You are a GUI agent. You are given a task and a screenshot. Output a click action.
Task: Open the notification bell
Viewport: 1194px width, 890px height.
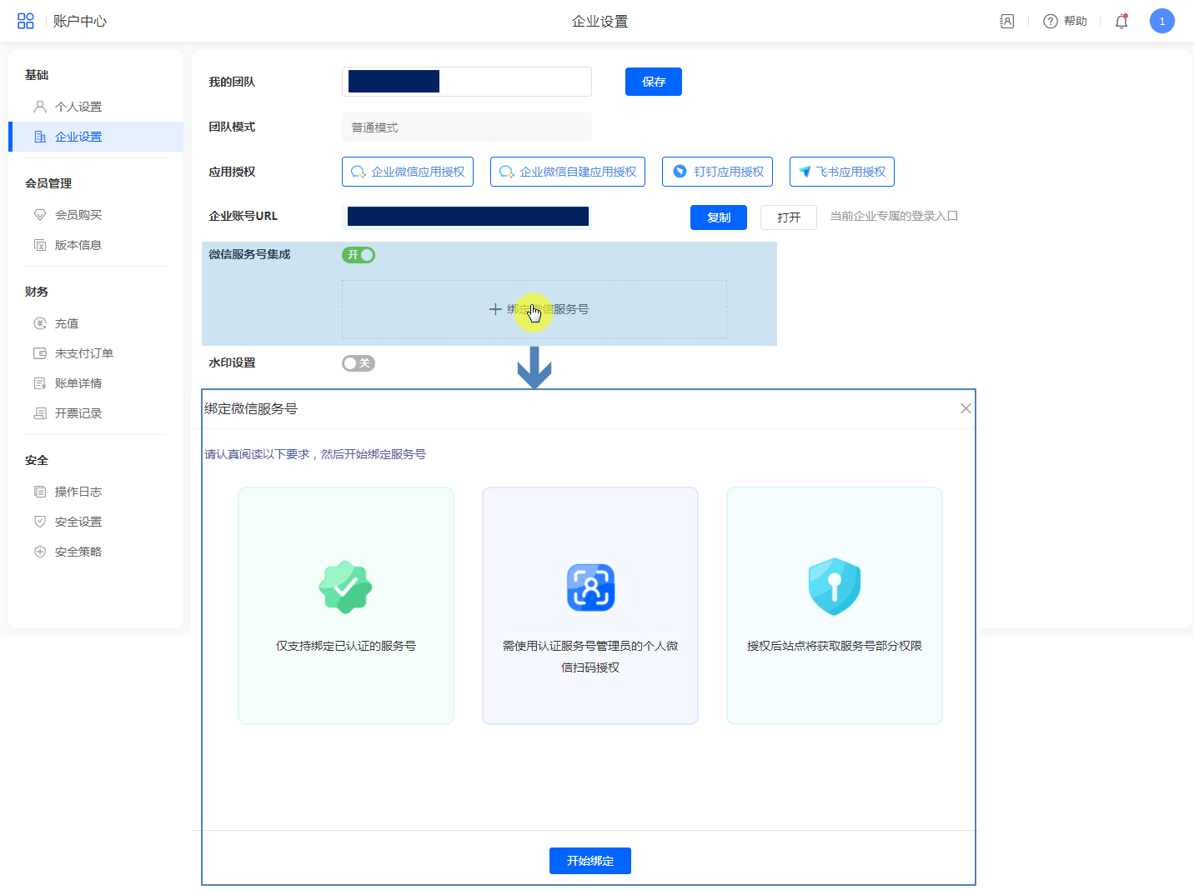pyautogui.click(x=1121, y=22)
